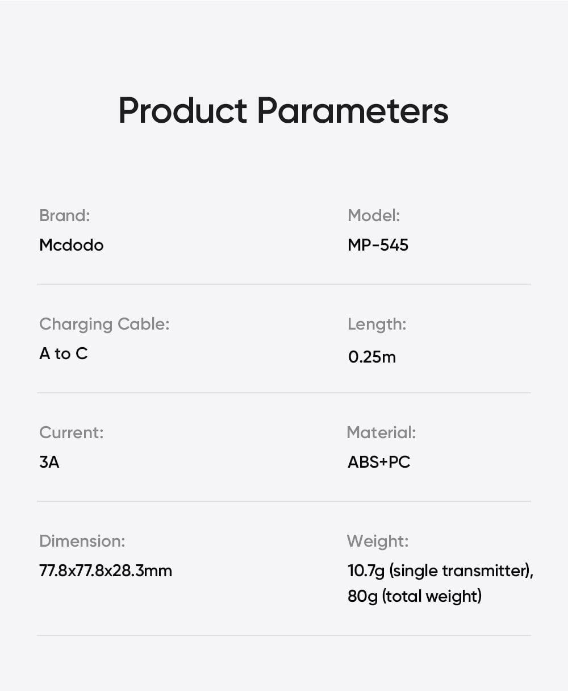
Task: Click the Dimension label
Action: coord(82,541)
